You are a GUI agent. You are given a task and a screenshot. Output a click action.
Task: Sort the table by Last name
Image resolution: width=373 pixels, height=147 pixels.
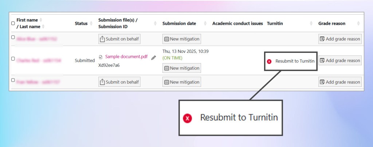(x=43, y=27)
